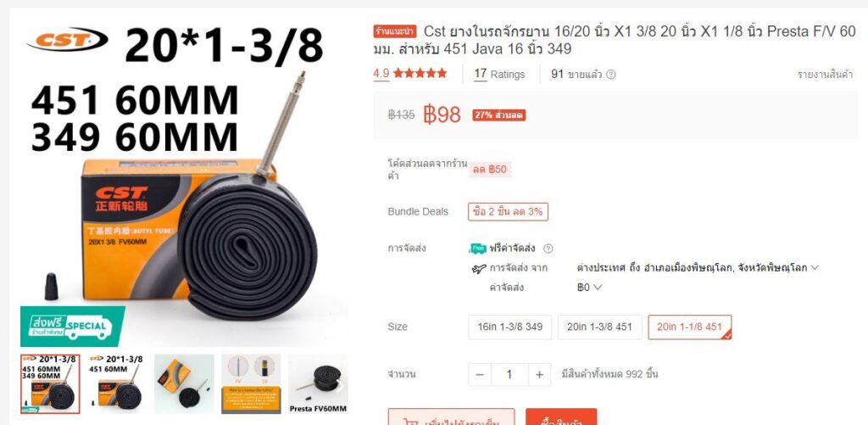Screen dimensions: 868x425
Task: Click the airplane shipping-from icon
Action: pyautogui.click(x=480, y=269)
